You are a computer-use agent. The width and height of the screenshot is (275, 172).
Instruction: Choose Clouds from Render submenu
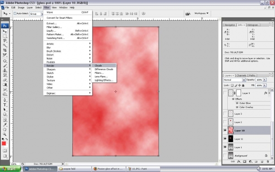[x=104, y=66]
